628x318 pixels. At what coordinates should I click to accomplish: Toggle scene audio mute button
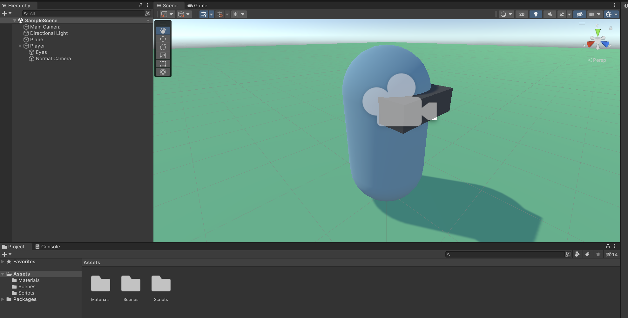point(550,14)
